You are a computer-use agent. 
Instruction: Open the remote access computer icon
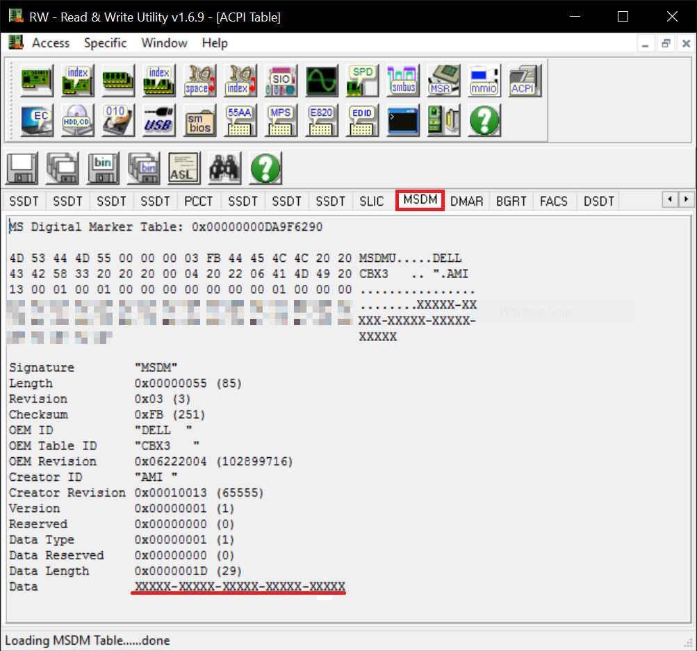pos(443,120)
